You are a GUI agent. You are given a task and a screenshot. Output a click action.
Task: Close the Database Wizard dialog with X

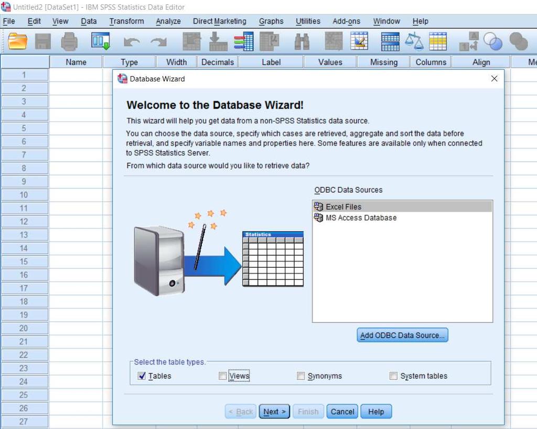click(x=494, y=79)
